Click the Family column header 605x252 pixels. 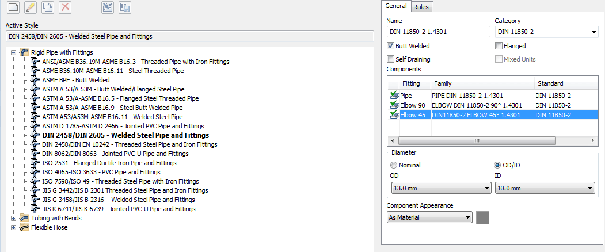click(482, 83)
